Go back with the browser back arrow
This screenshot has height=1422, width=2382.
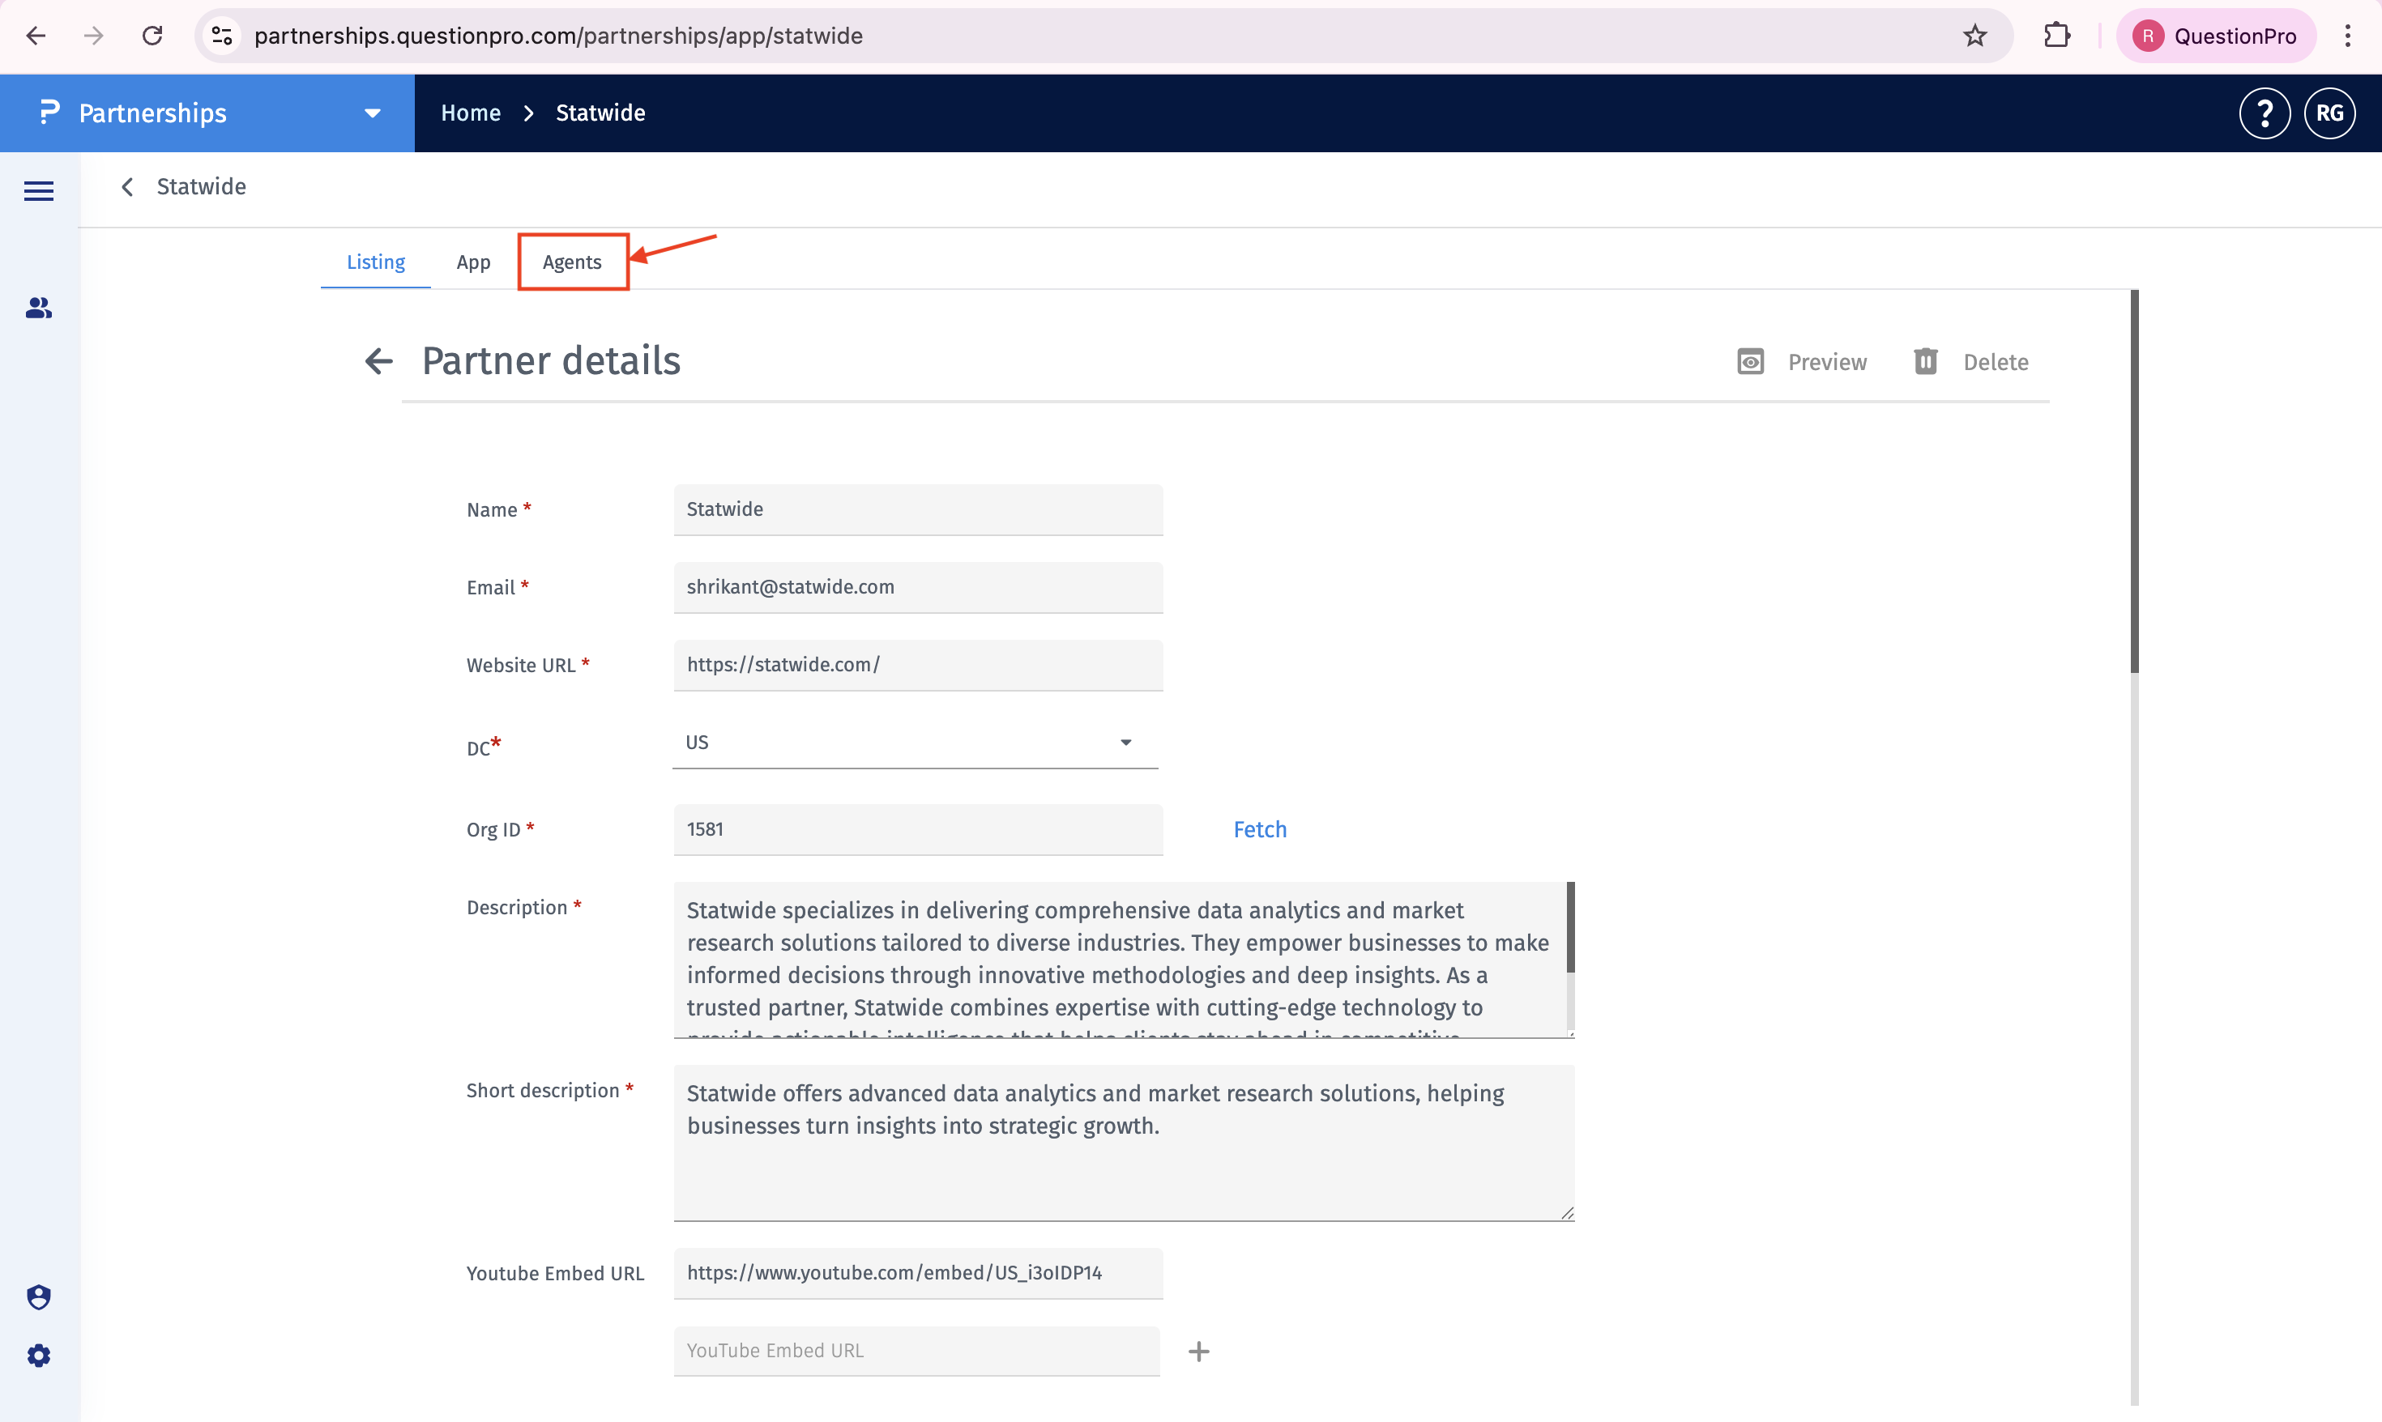(36, 36)
